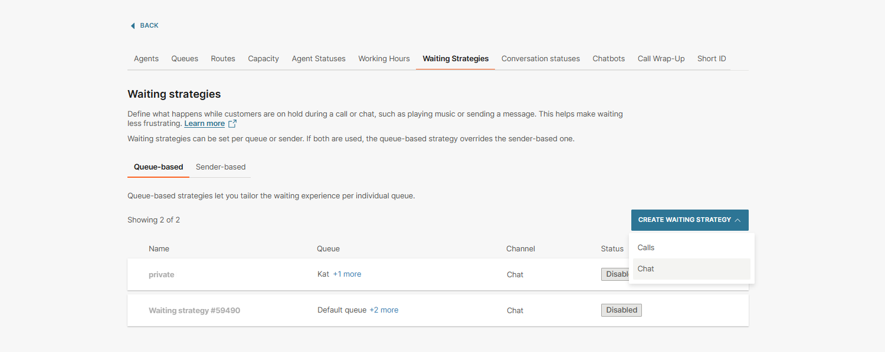Expand the +1 more queues link

coord(347,274)
